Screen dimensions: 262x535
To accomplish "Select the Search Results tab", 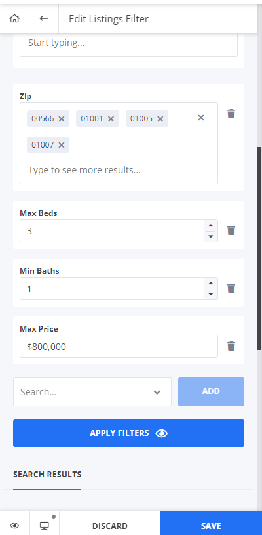I will point(47,474).
